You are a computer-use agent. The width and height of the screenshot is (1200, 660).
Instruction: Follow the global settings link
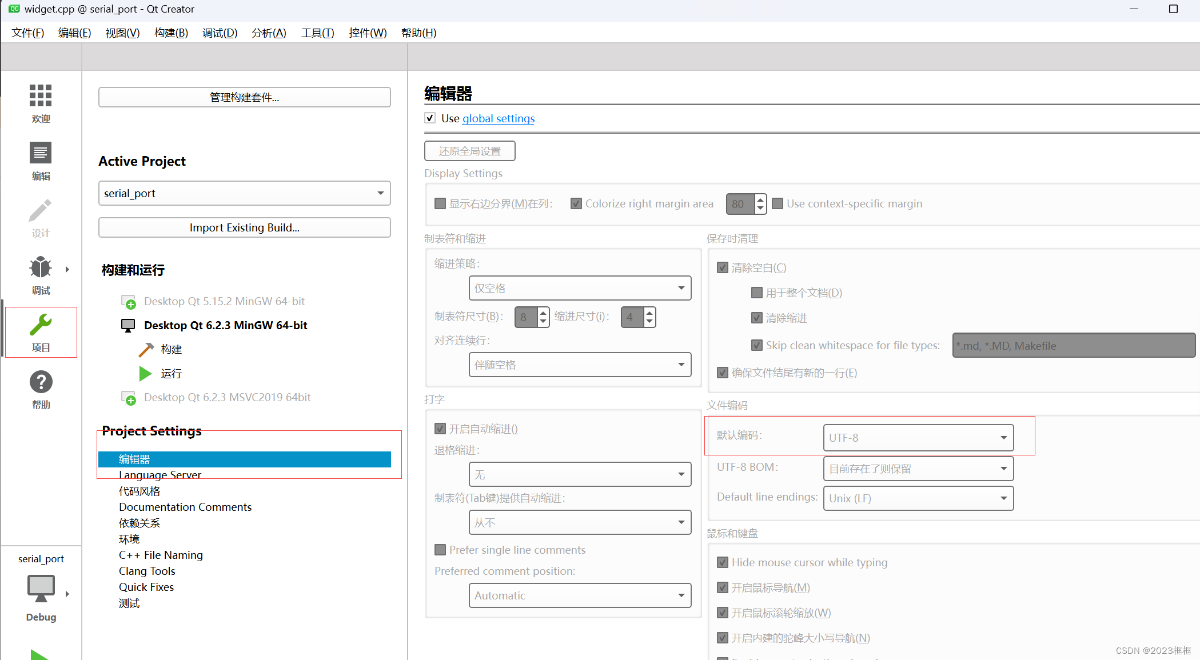click(498, 118)
